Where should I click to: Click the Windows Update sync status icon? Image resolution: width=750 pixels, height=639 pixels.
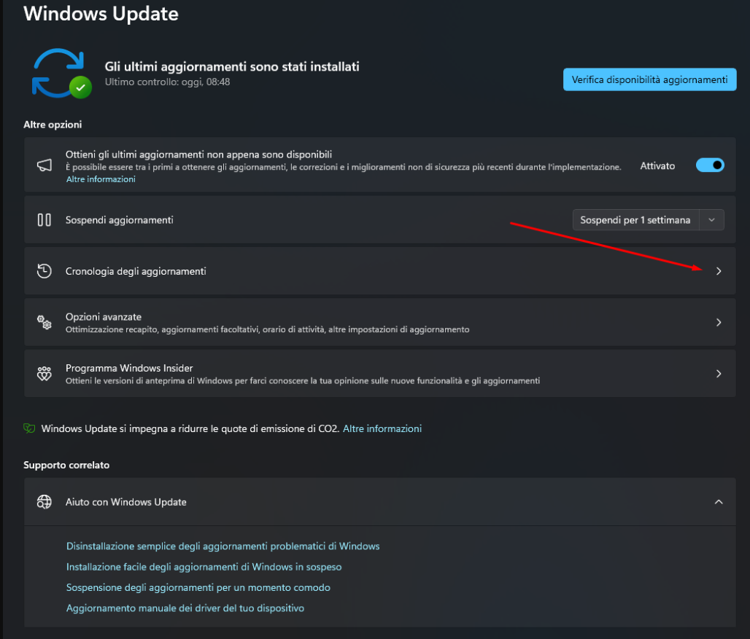(x=61, y=73)
